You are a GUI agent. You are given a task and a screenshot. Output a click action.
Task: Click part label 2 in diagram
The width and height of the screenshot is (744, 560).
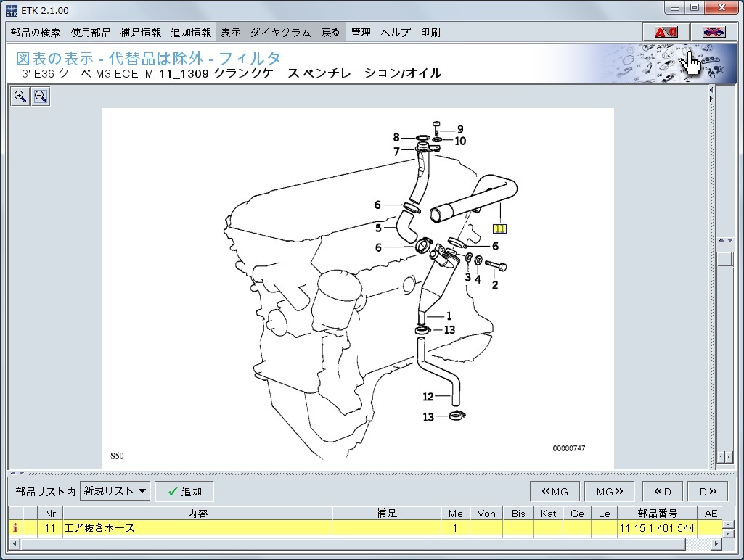tap(495, 285)
